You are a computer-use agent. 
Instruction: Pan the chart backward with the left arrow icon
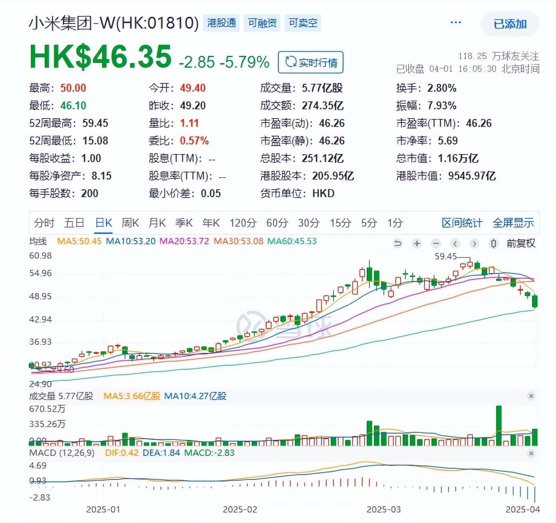(x=455, y=244)
